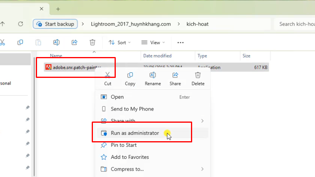Sort by Date modified column
Image resolution: width=315 pixels, height=177 pixels.
[x=157, y=56]
